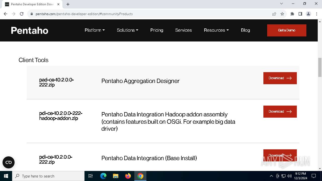Click the Windows taskbar search box

48,176
